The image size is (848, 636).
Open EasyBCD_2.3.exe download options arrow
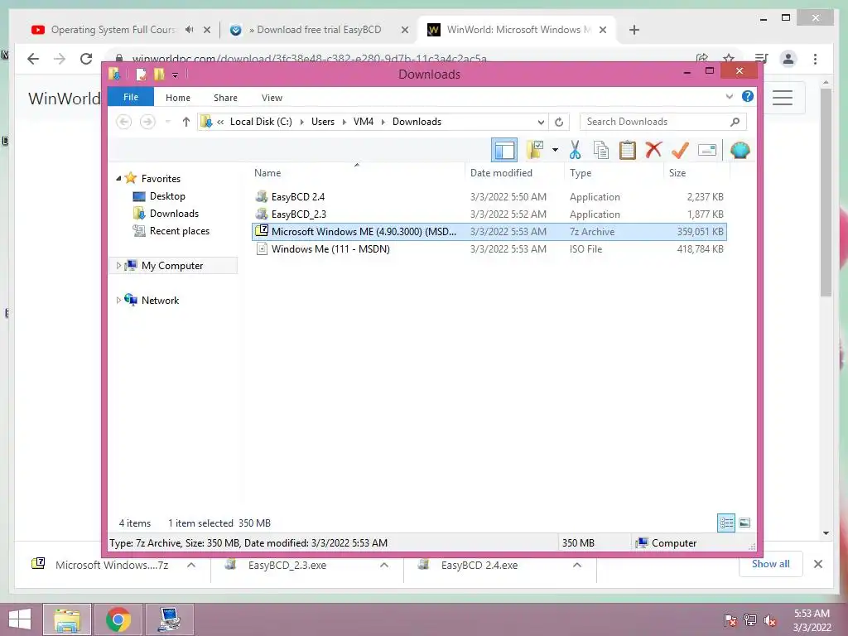[x=384, y=565]
